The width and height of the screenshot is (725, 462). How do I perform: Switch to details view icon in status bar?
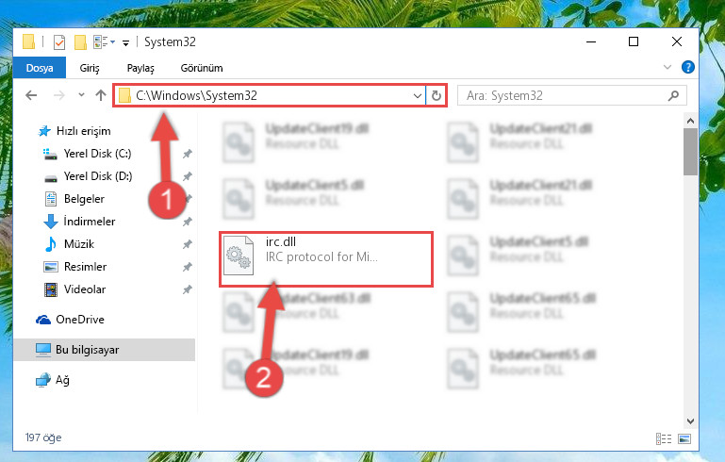(x=664, y=438)
